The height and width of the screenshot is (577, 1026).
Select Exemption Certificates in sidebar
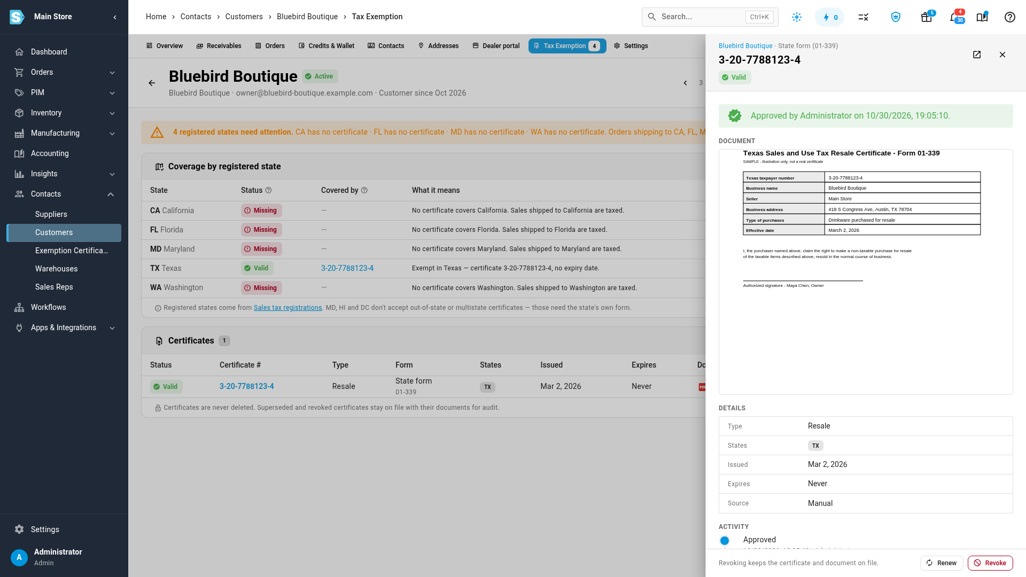(72, 251)
